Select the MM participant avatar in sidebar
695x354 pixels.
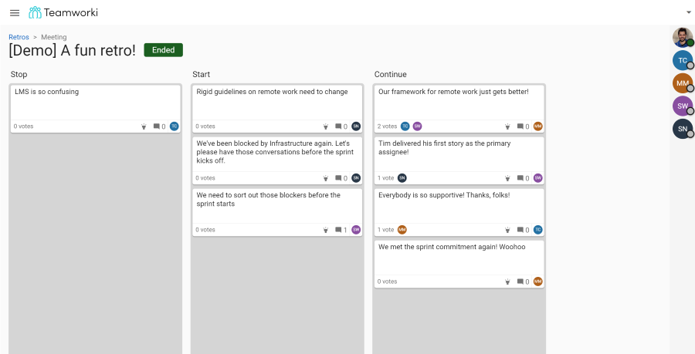pyautogui.click(x=683, y=83)
